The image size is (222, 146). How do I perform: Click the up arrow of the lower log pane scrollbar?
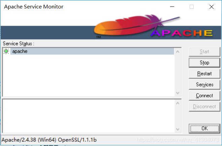pos(178,103)
